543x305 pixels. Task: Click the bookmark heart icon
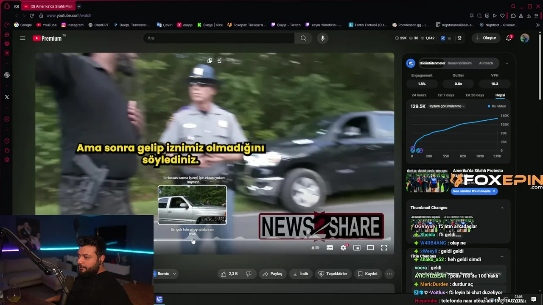tap(503, 16)
